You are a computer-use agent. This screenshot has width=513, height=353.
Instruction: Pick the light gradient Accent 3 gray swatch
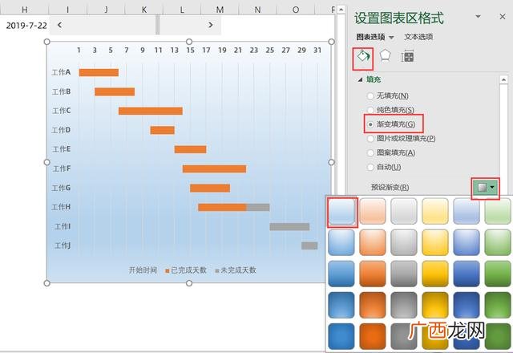click(x=404, y=211)
